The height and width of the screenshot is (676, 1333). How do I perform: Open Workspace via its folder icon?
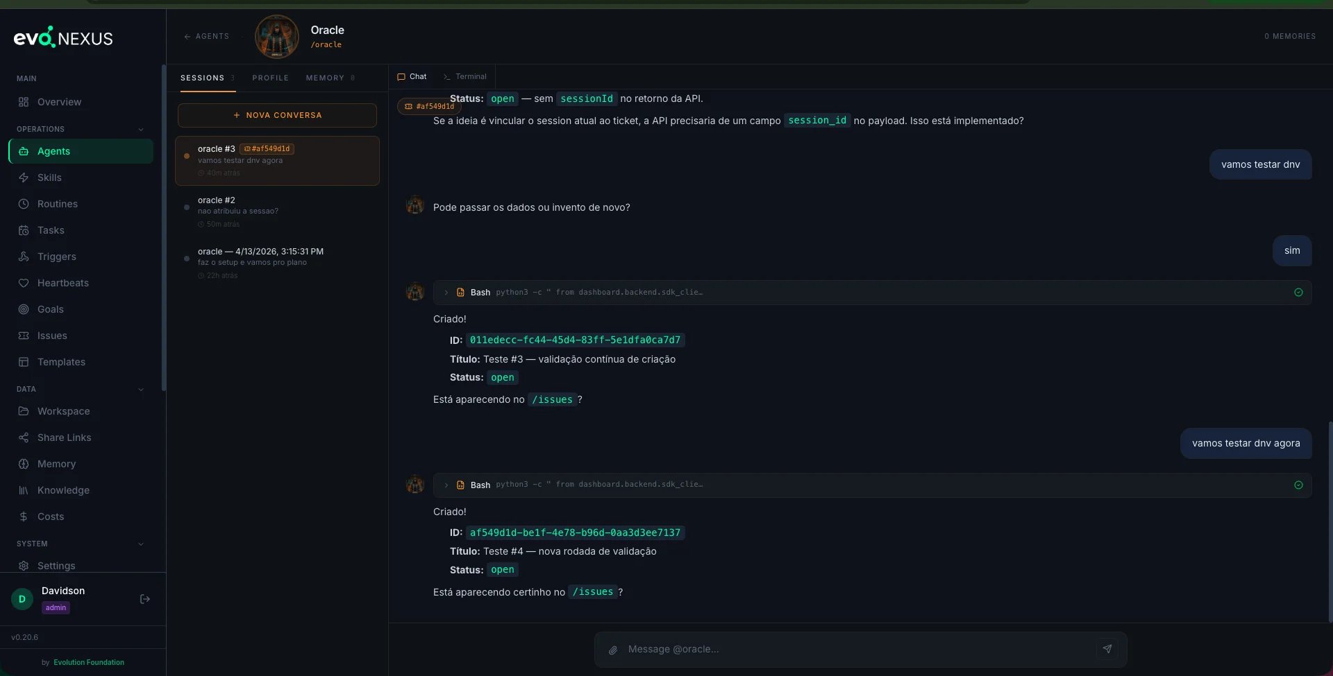pos(24,411)
